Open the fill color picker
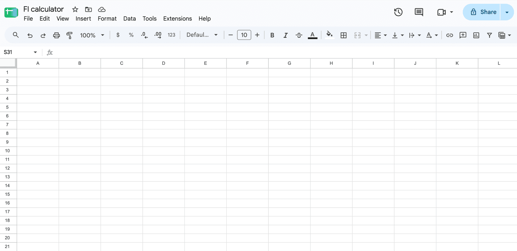The image size is (517, 251). [x=330, y=35]
